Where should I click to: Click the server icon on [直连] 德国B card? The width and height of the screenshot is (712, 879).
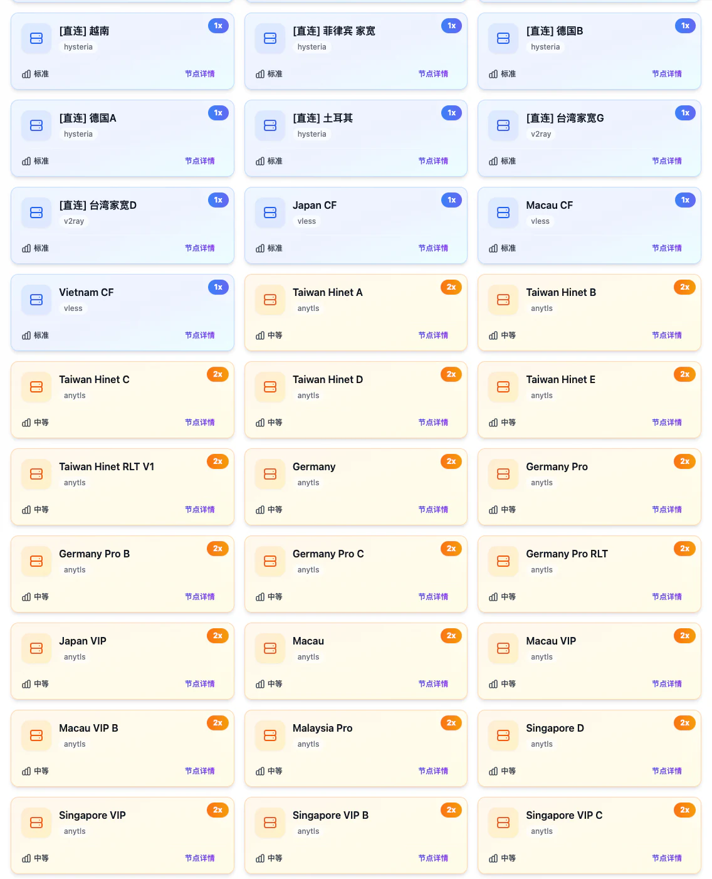[x=503, y=38]
